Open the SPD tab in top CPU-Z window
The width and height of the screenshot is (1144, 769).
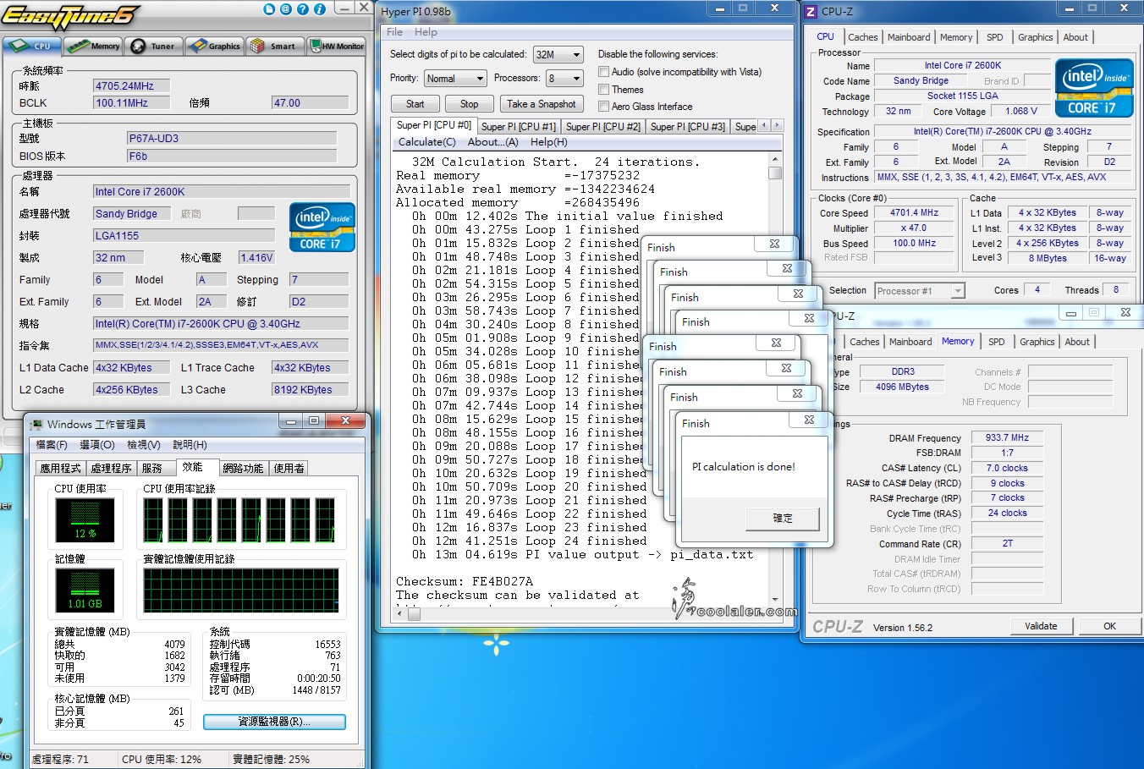[995, 37]
